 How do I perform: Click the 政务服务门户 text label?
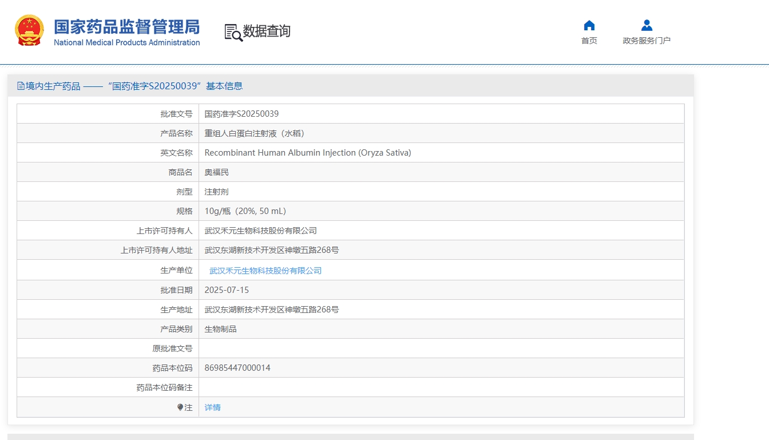[x=647, y=41]
